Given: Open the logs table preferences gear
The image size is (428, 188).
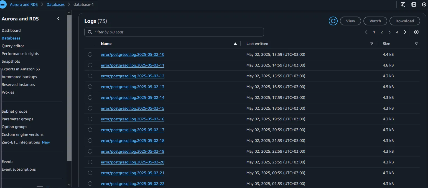Looking at the screenshot, I should 416,32.
